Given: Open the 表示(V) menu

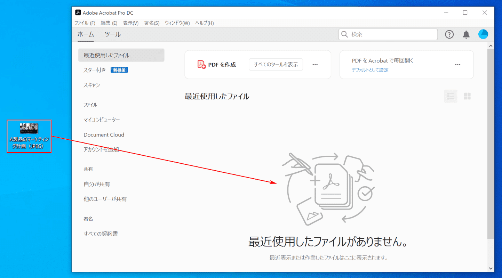Looking at the screenshot, I should click(130, 23).
